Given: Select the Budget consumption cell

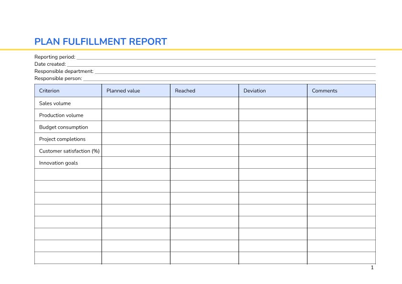Looking at the screenshot, I should tap(63, 127).
